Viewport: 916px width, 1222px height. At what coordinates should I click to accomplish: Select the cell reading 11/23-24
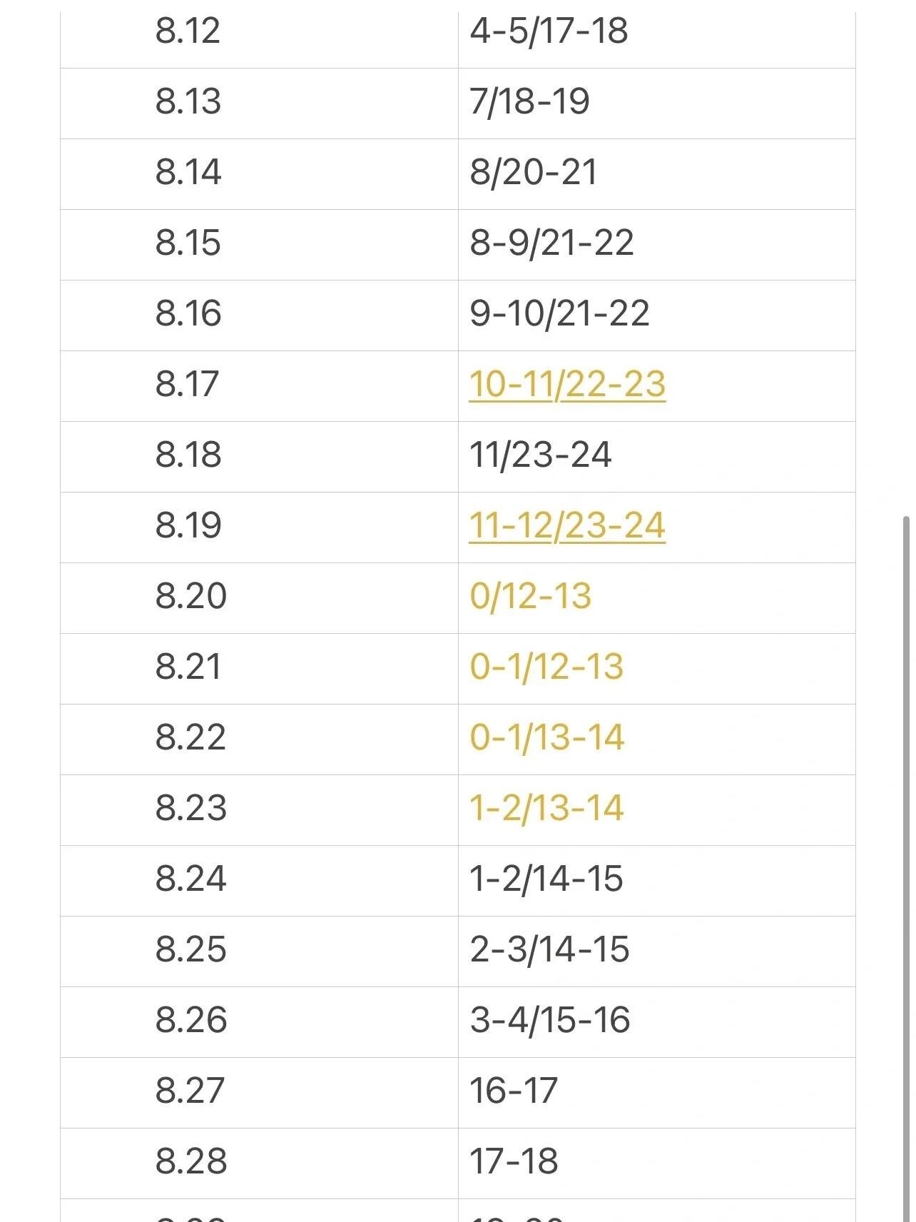(x=656, y=457)
